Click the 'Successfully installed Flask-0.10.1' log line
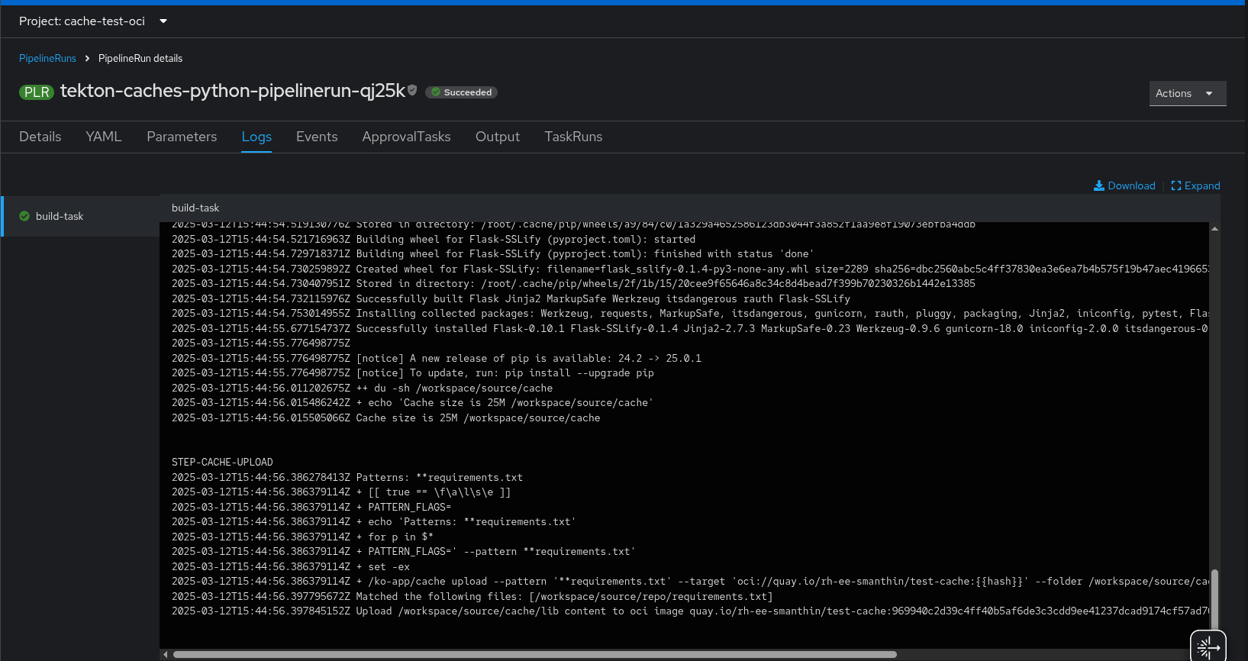 pyautogui.click(x=690, y=329)
